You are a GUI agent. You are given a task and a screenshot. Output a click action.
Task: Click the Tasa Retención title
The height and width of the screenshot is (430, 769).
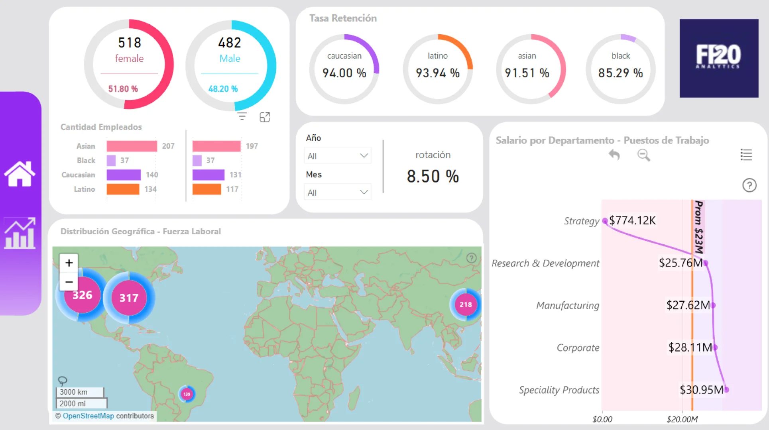click(x=343, y=18)
